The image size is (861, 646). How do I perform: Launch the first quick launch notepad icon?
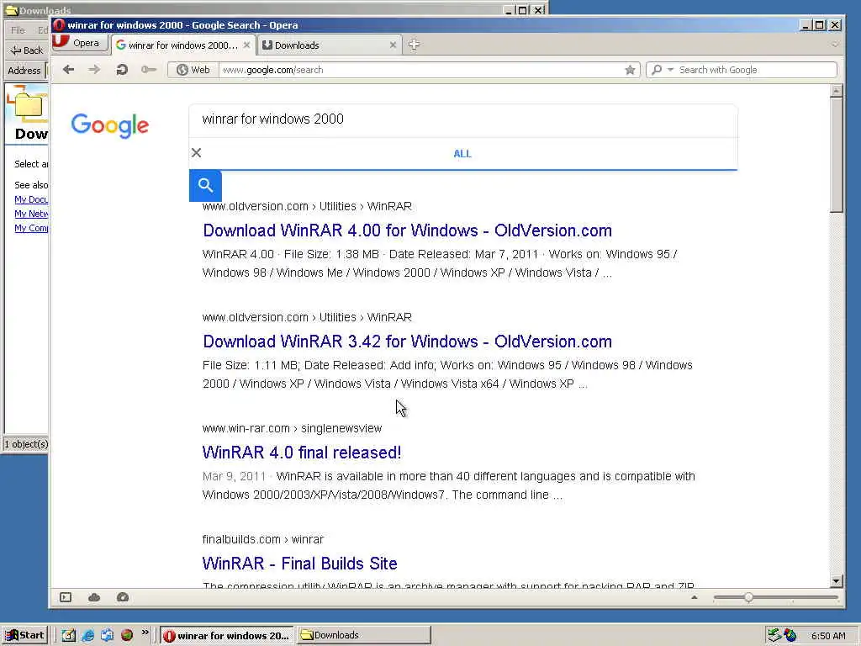coord(68,635)
